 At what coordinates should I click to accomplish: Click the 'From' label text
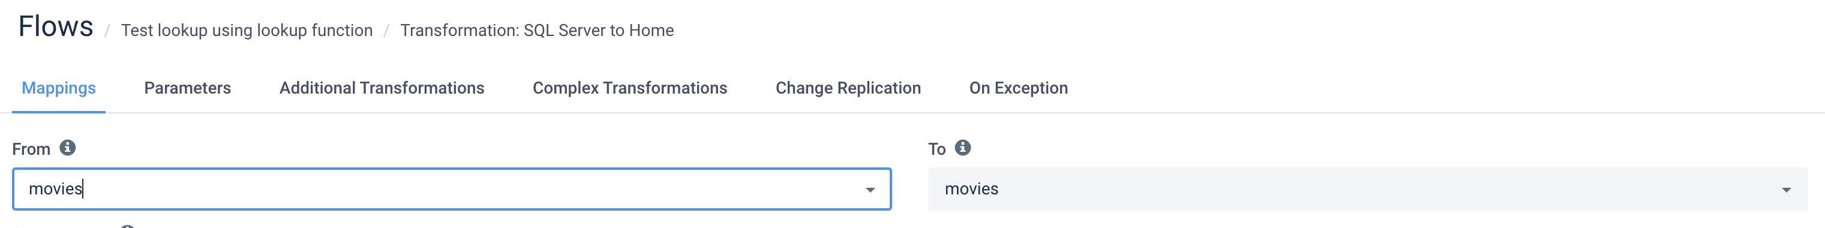tap(31, 149)
